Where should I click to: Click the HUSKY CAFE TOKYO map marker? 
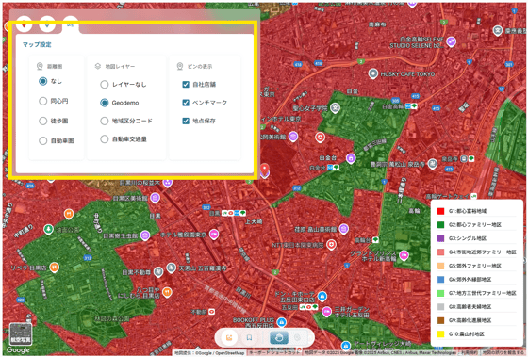point(372,73)
